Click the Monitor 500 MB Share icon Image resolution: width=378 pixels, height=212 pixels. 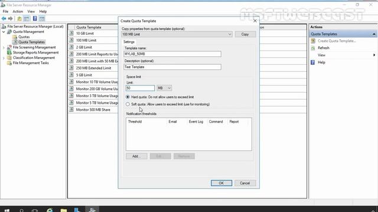(x=71, y=110)
